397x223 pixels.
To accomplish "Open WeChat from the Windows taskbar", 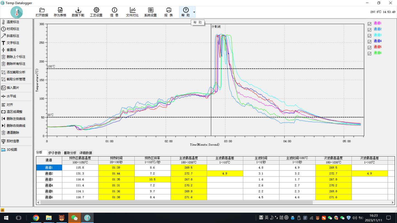I will 74,218.
